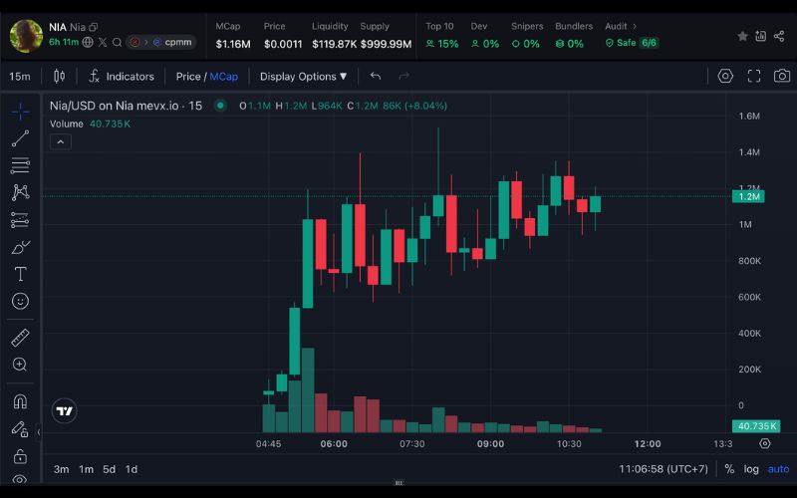Redo the chart action

pos(404,77)
